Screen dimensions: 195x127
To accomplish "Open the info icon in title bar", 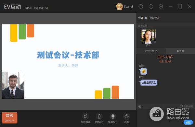I will point(151,7).
